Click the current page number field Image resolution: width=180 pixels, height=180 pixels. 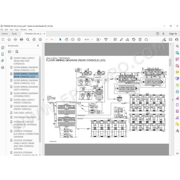point(47,40)
